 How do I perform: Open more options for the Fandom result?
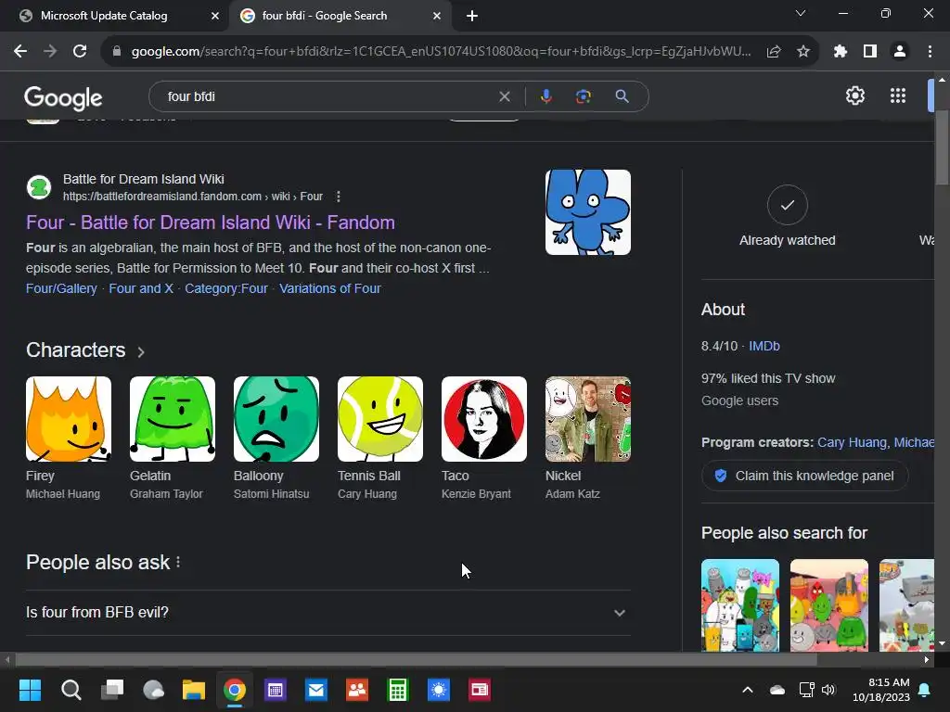[339, 197]
